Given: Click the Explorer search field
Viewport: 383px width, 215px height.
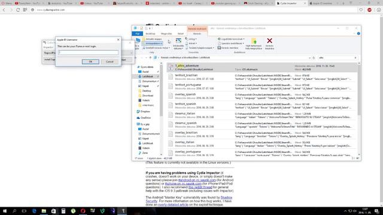Looking at the screenshot, I should click(336, 58).
